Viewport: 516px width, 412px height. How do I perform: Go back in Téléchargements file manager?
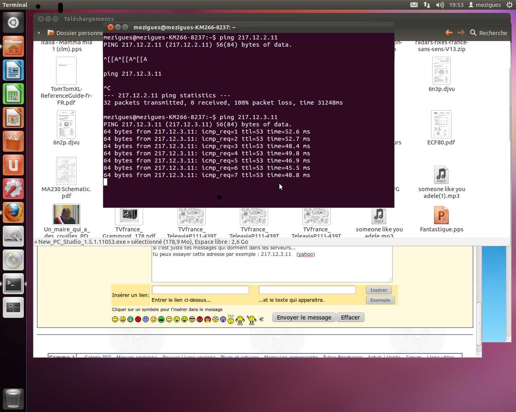click(x=449, y=33)
